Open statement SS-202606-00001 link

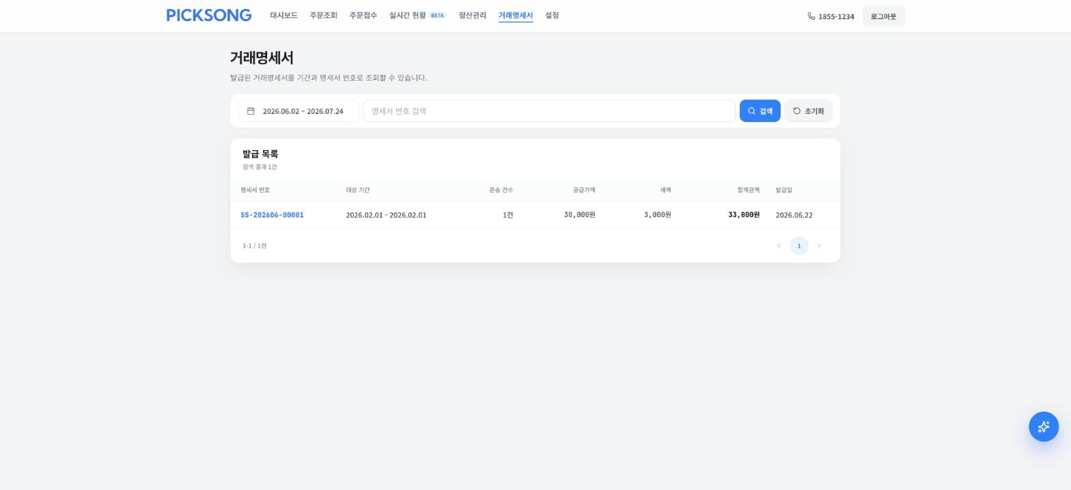(x=272, y=215)
